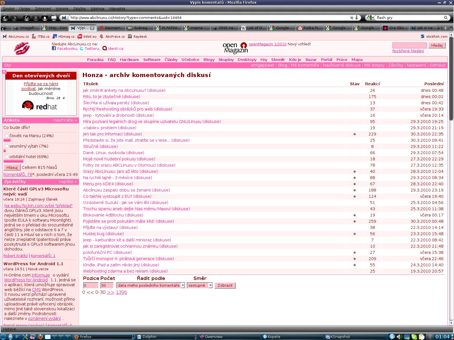The image size is (454, 340).
Task: Go to next page with '>>' link
Action: 111,292
